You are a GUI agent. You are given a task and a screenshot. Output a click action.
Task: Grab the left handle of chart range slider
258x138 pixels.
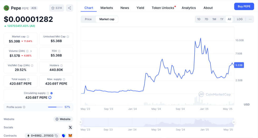click(81, 122)
